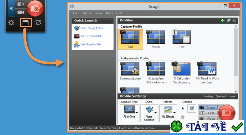Click the Zeitsparende Profile section heading
This screenshot has width=246, height=135.
point(135,58)
